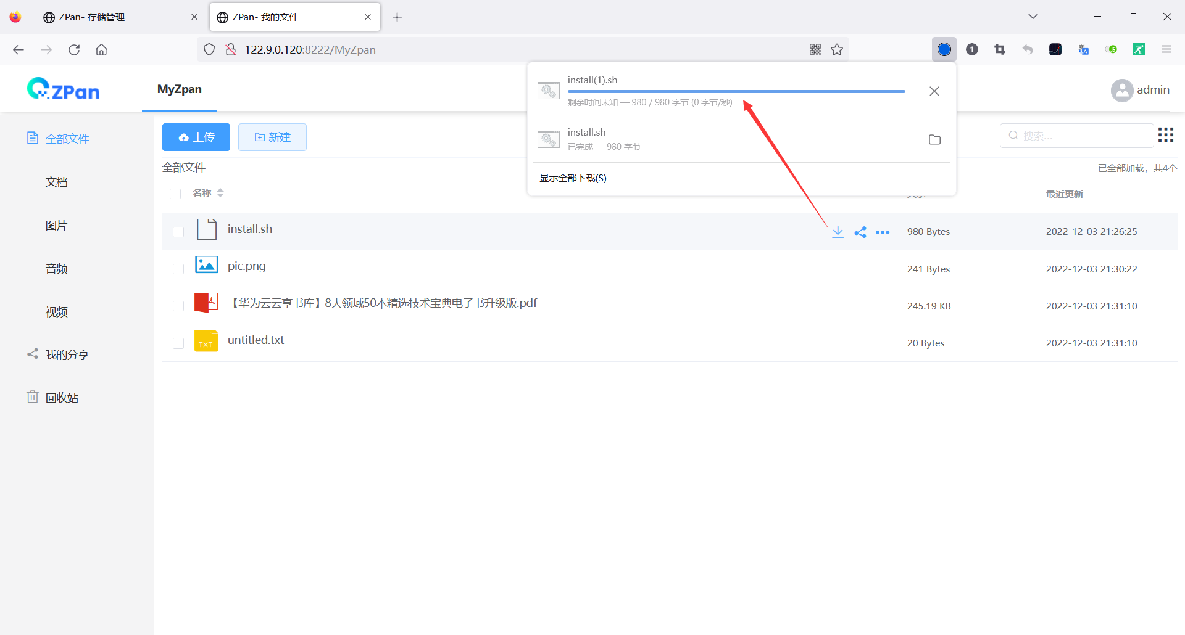Switch to ZPan- 存储管理 browser tab
The height and width of the screenshot is (635, 1185).
[120, 17]
